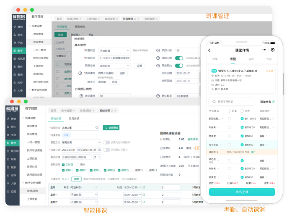Viewport: 287px width, 216px height.
Task: Open 班级分类 dropdown showing 周末白班
Action: (x=114, y=66)
